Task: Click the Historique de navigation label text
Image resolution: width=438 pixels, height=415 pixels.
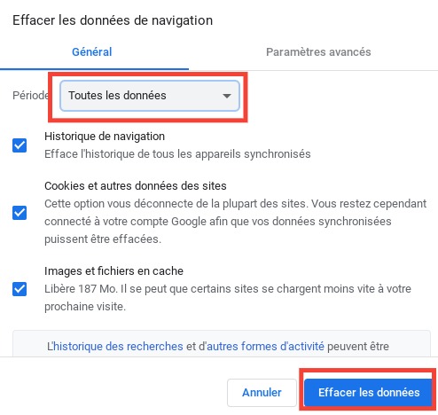Action: pos(105,137)
